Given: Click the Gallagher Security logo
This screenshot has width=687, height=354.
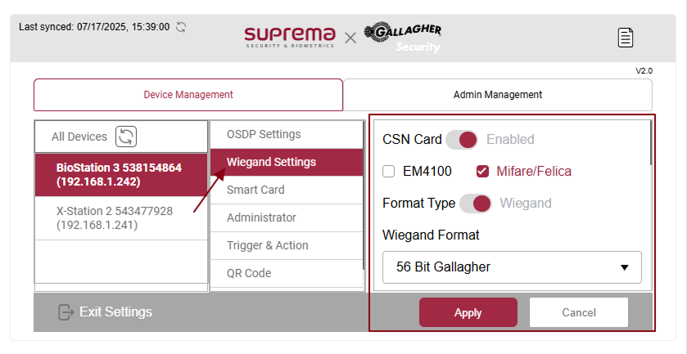Looking at the screenshot, I should (403, 37).
